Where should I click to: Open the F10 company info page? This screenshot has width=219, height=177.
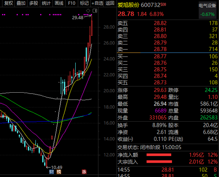coord(72,3)
